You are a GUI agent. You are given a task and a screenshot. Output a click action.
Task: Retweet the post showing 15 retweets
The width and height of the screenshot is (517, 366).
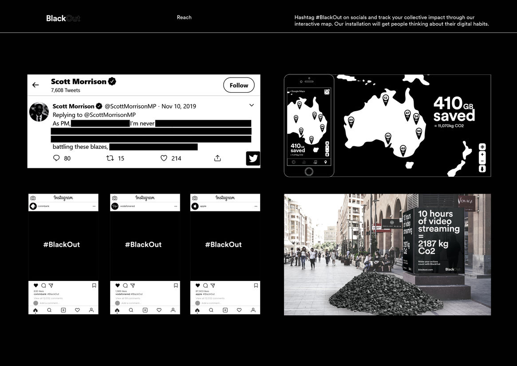point(110,158)
